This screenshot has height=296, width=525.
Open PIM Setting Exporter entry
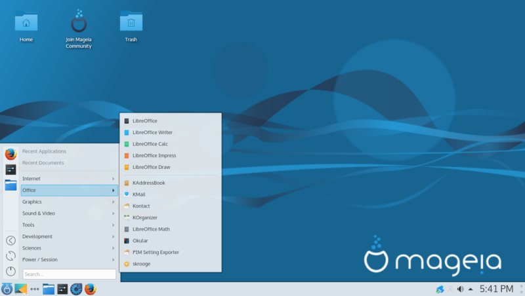[x=171, y=252]
